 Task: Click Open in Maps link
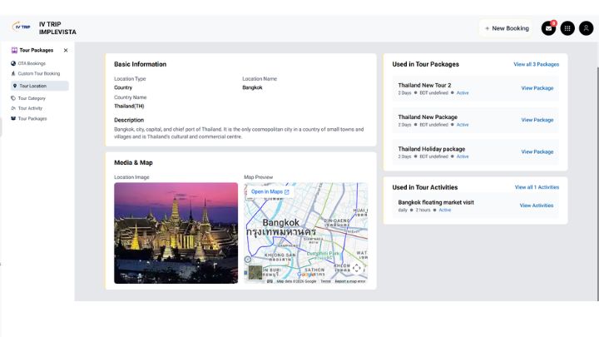pyautogui.click(x=270, y=191)
